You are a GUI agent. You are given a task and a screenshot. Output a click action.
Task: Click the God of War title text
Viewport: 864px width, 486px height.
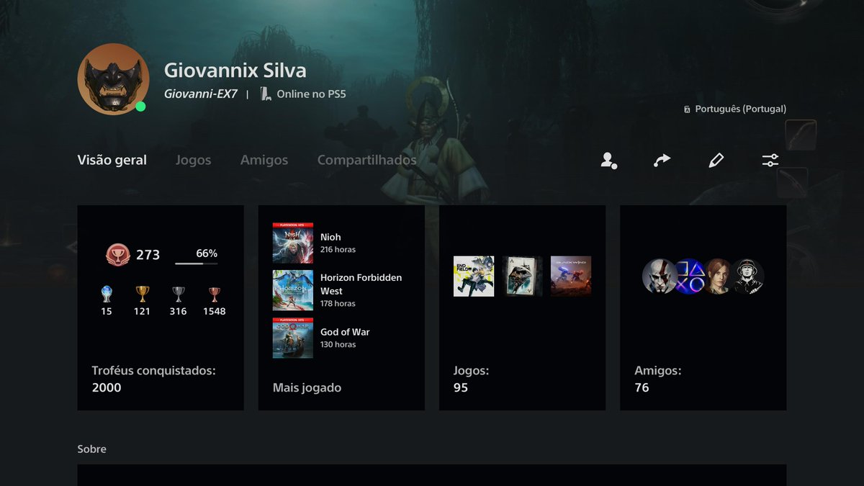click(345, 332)
